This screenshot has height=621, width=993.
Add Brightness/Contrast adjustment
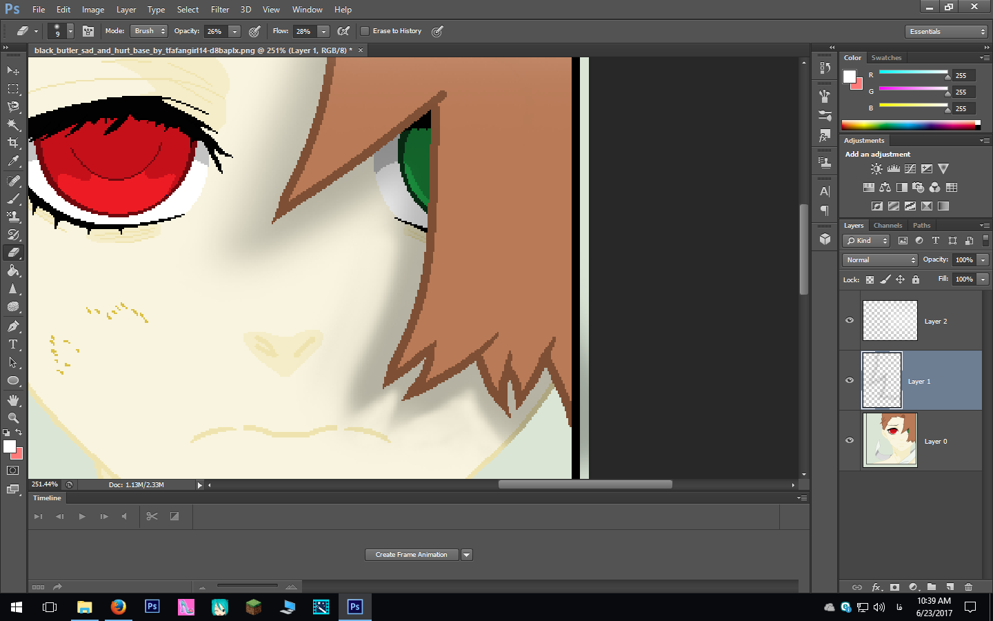[876, 168]
